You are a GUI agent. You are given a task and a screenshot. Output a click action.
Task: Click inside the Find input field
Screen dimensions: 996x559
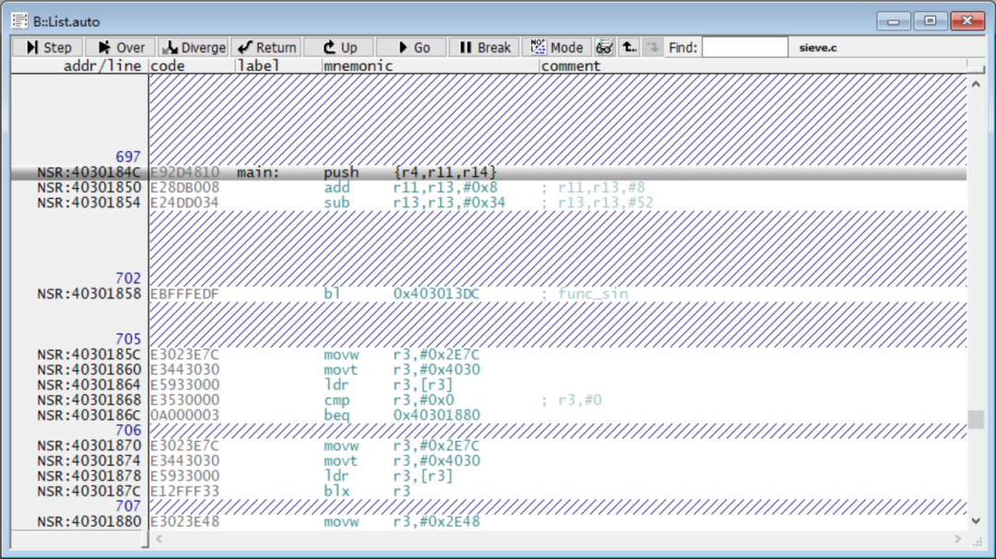pos(745,47)
